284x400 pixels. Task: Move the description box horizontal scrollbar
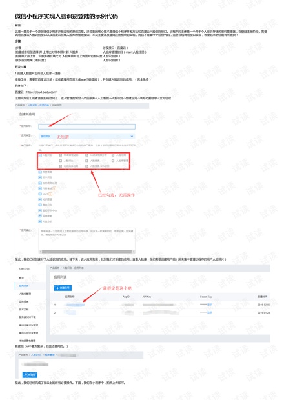coord(86,252)
